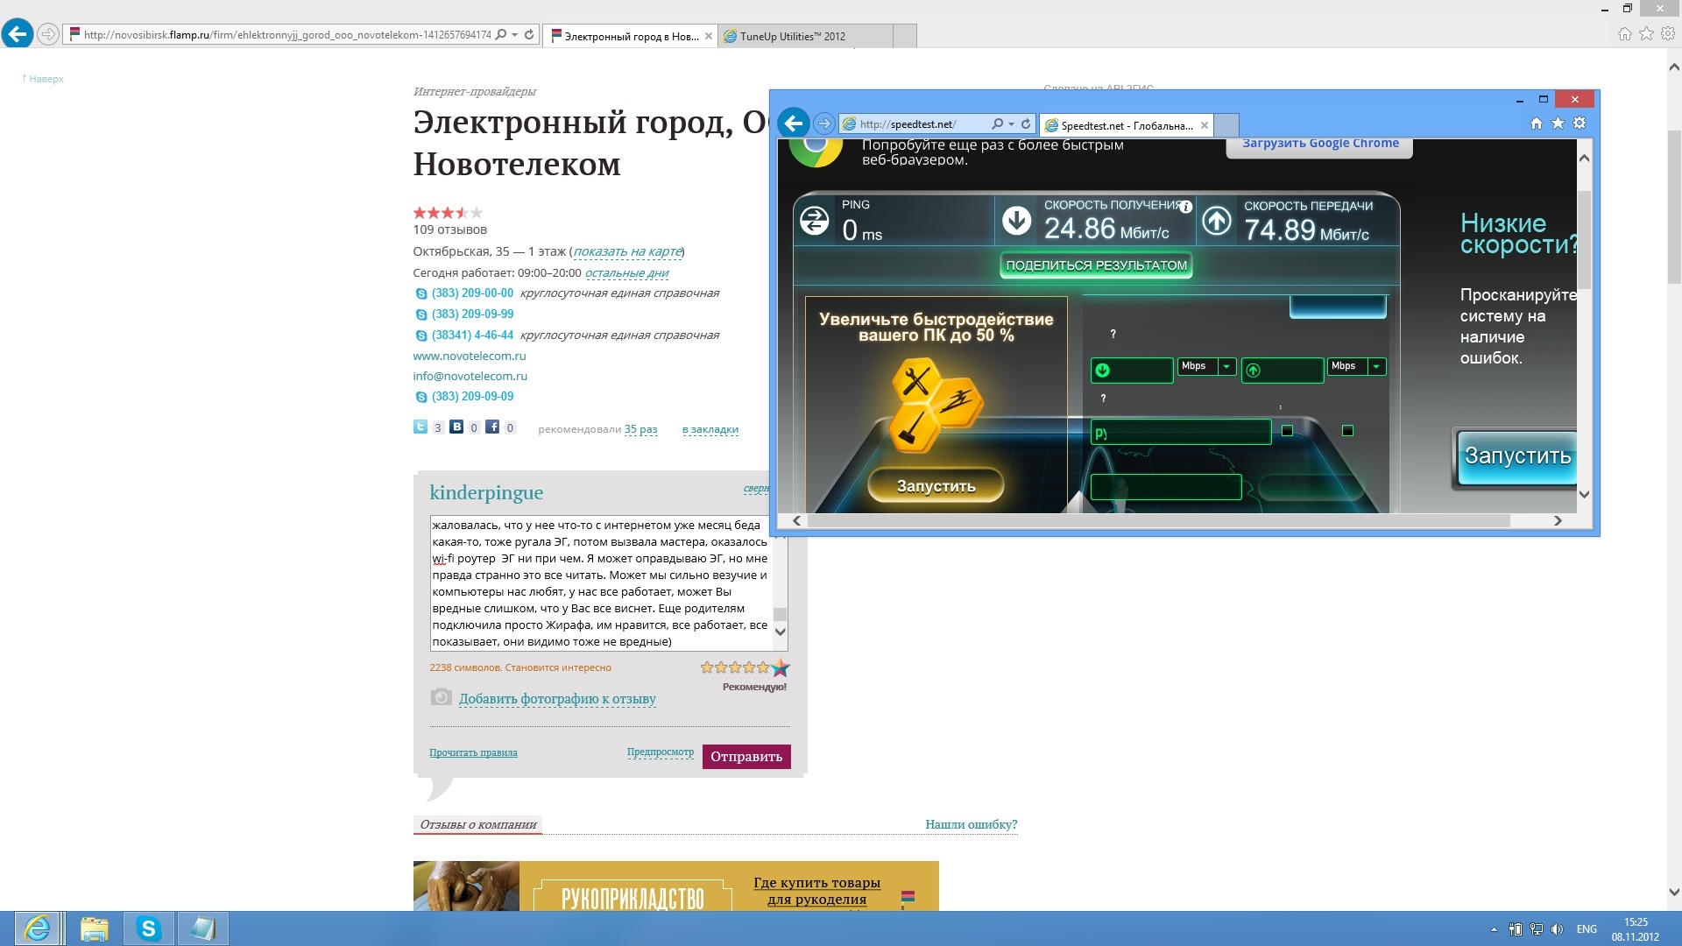Click Skype icon next to (383) 209-09-09
The height and width of the screenshot is (946, 1682).
pyautogui.click(x=420, y=397)
